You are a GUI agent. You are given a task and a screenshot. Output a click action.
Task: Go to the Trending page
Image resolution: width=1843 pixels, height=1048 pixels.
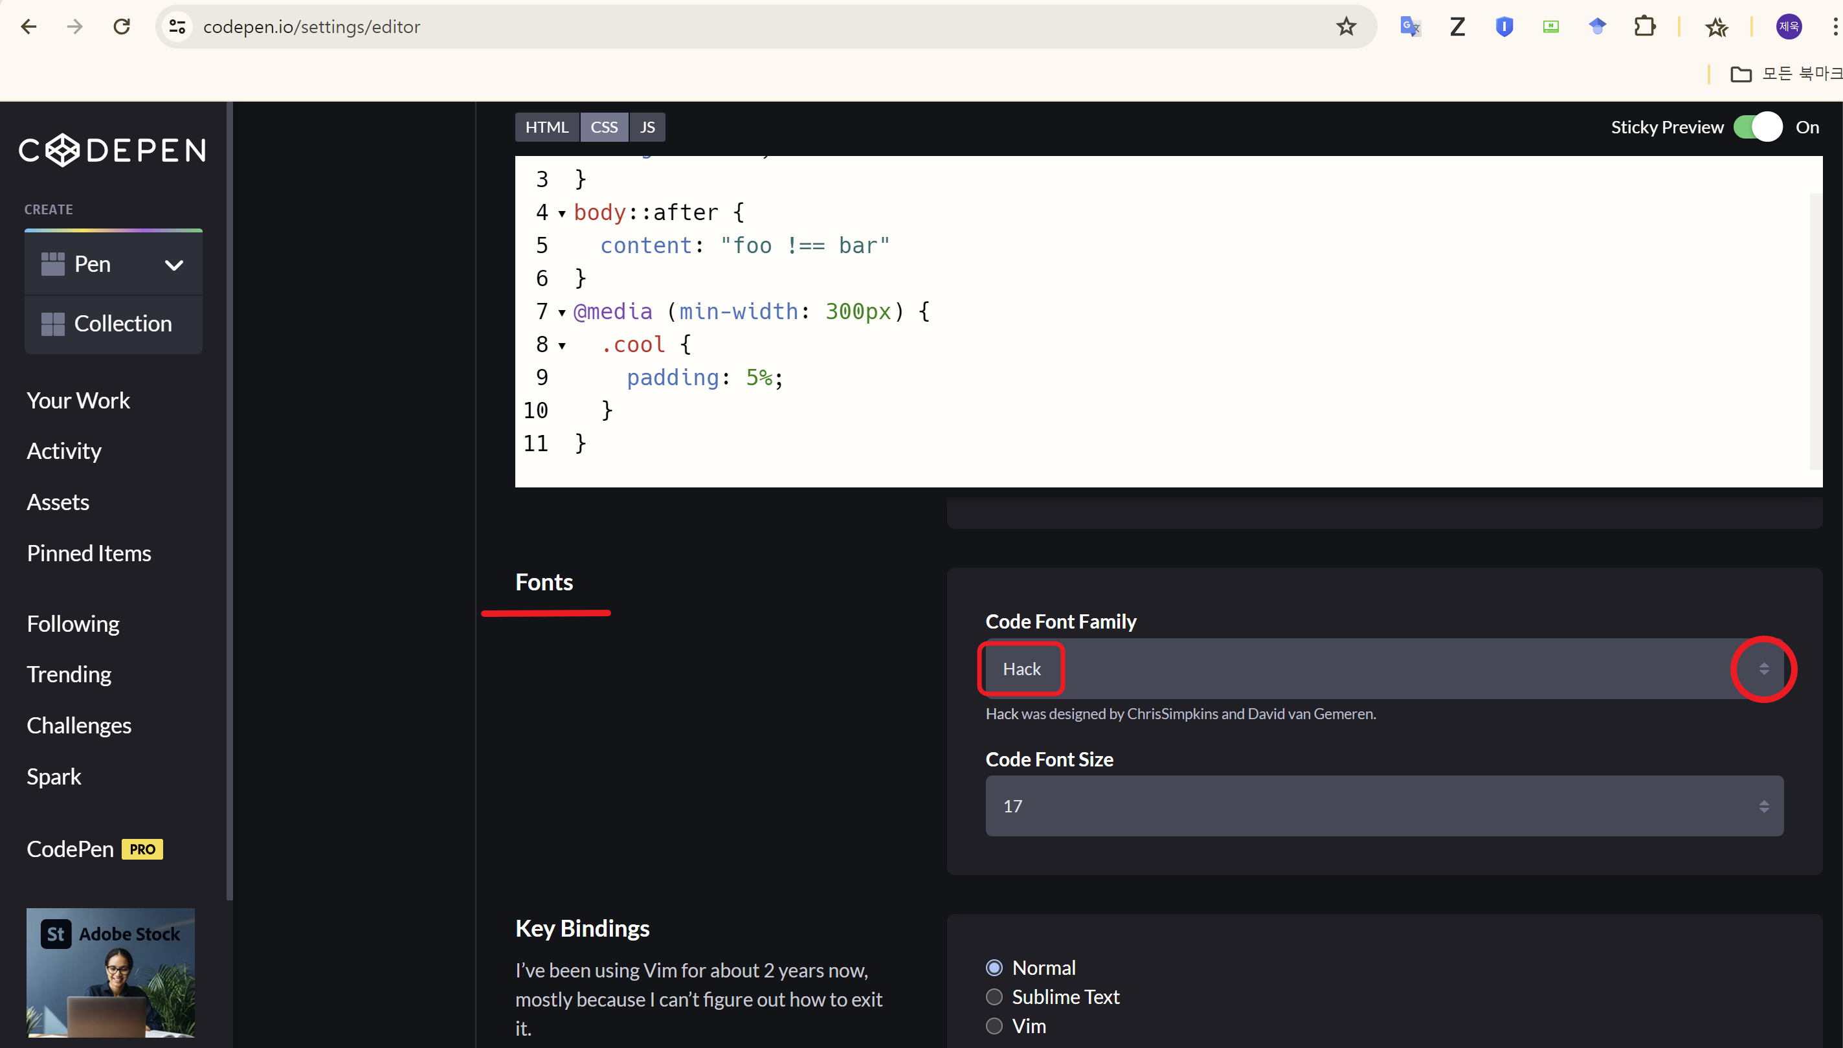click(69, 674)
